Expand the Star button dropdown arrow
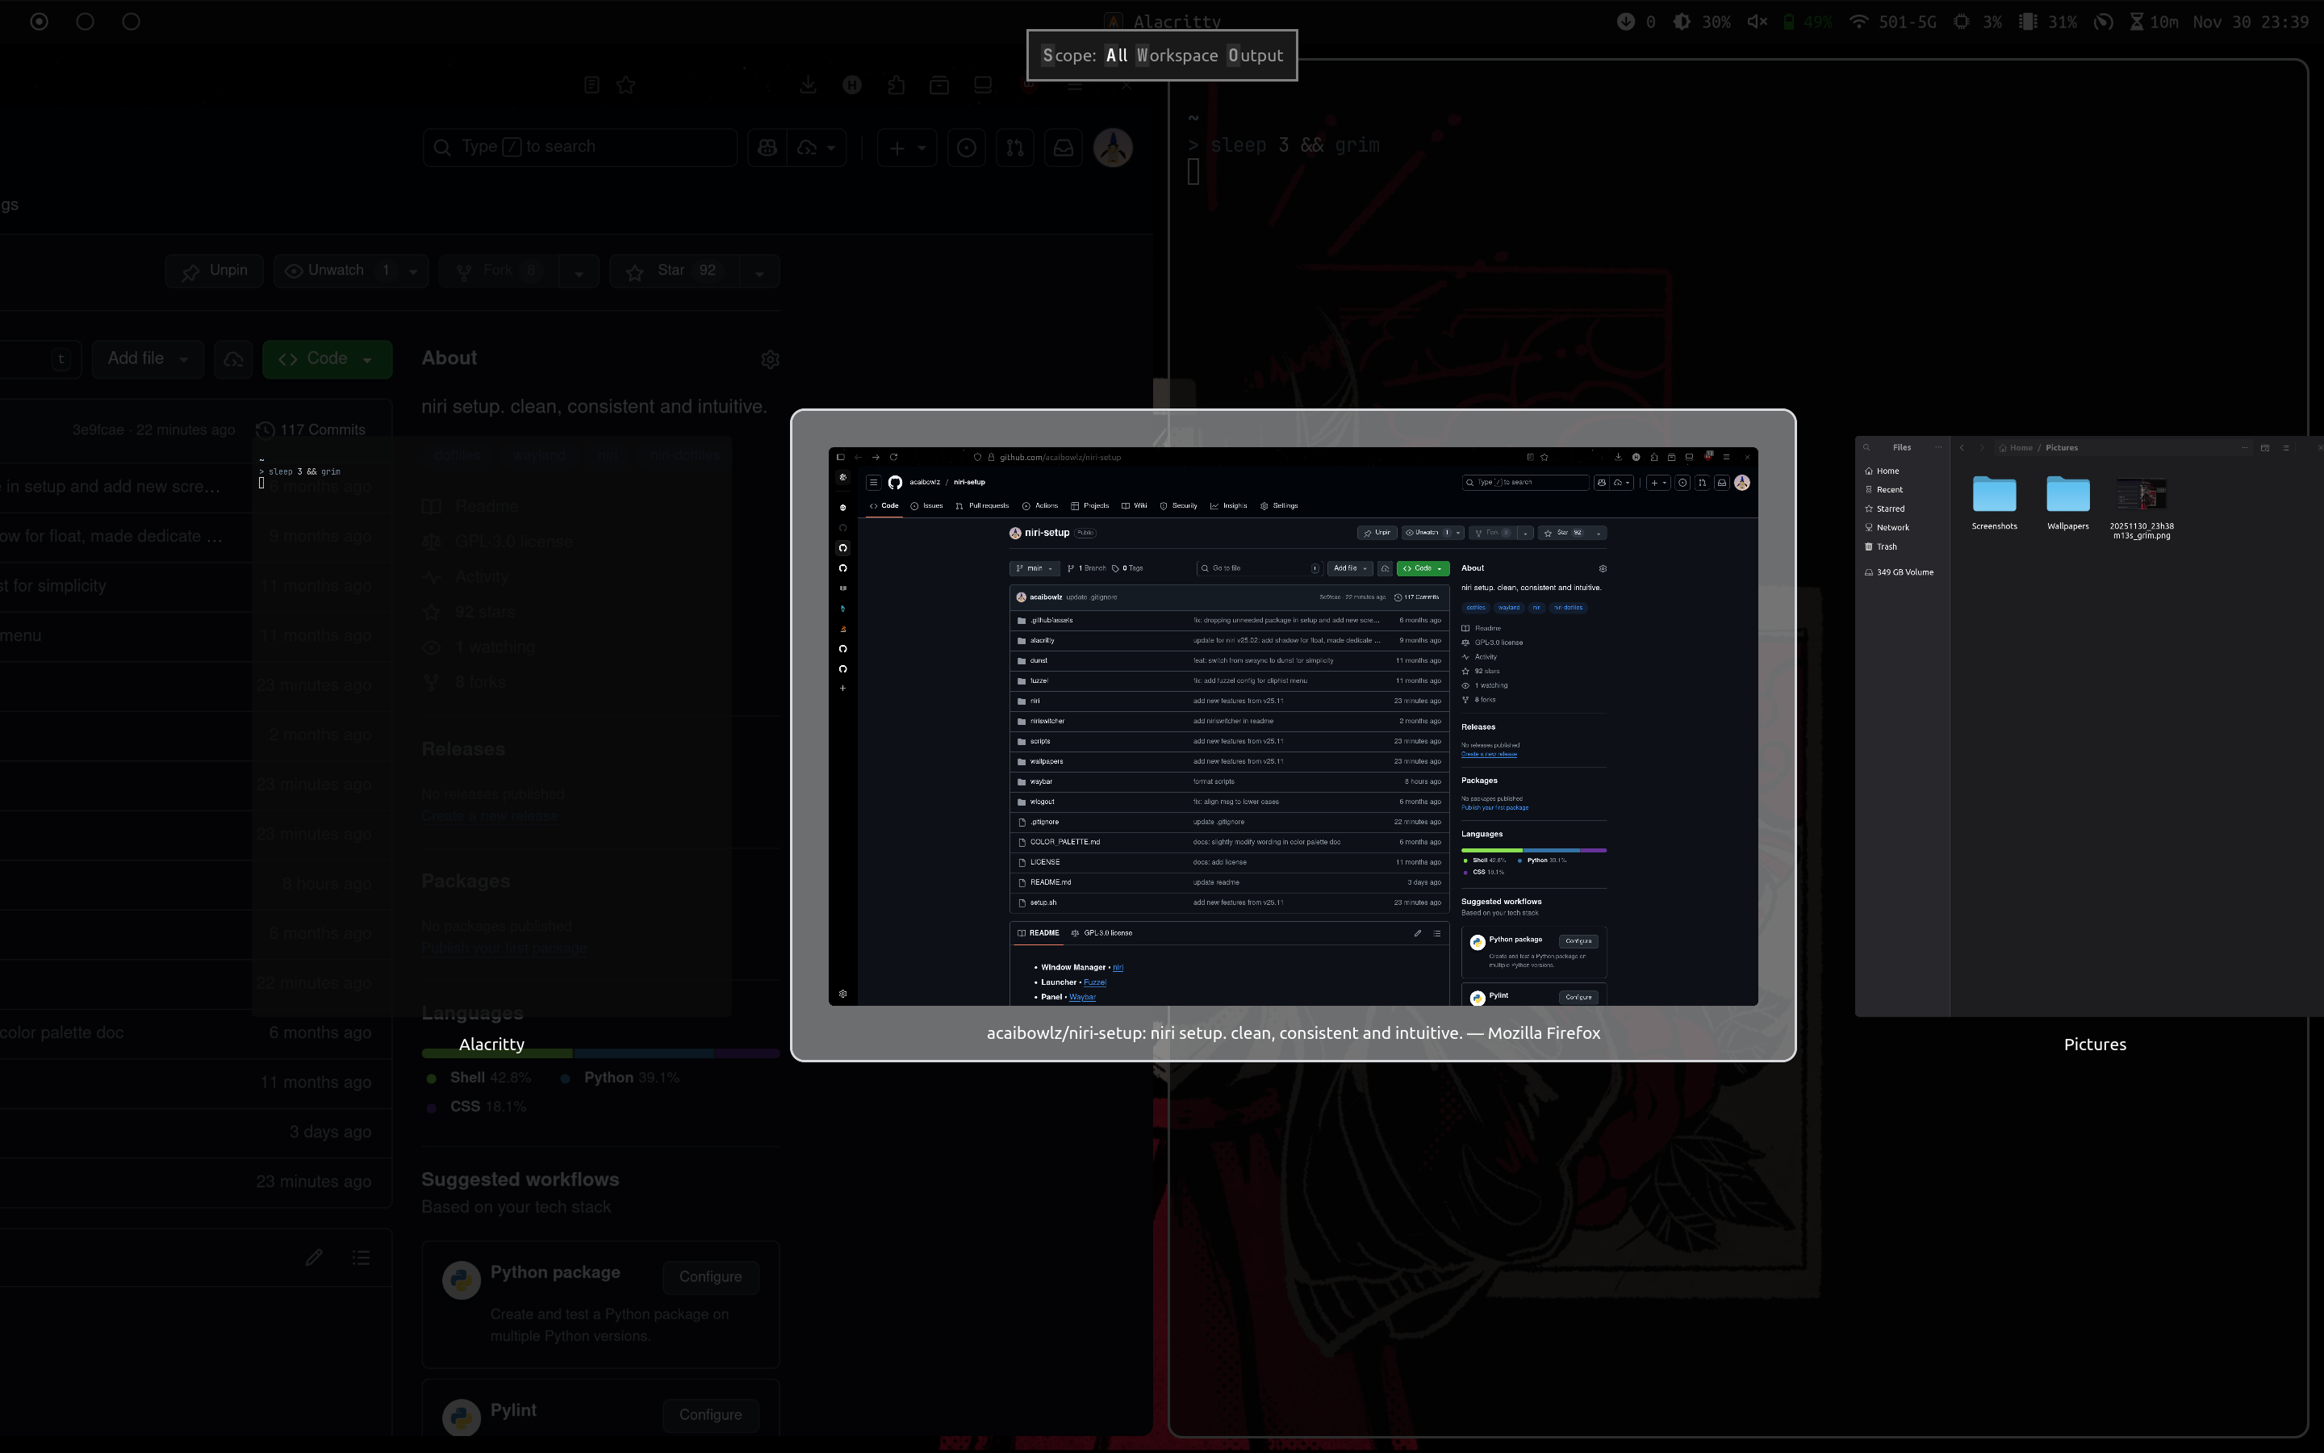Screen dimensions: 2324x1453 pos(758,271)
